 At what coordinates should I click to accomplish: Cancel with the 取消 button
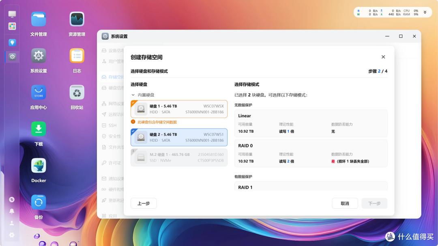click(345, 203)
